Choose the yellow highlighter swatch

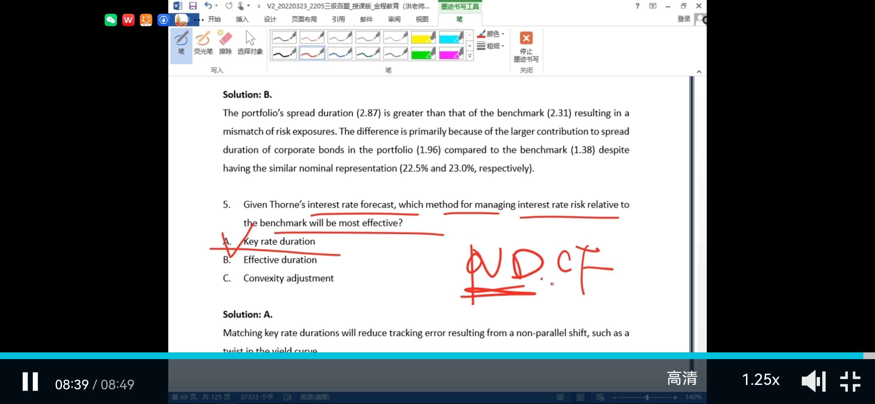click(423, 37)
